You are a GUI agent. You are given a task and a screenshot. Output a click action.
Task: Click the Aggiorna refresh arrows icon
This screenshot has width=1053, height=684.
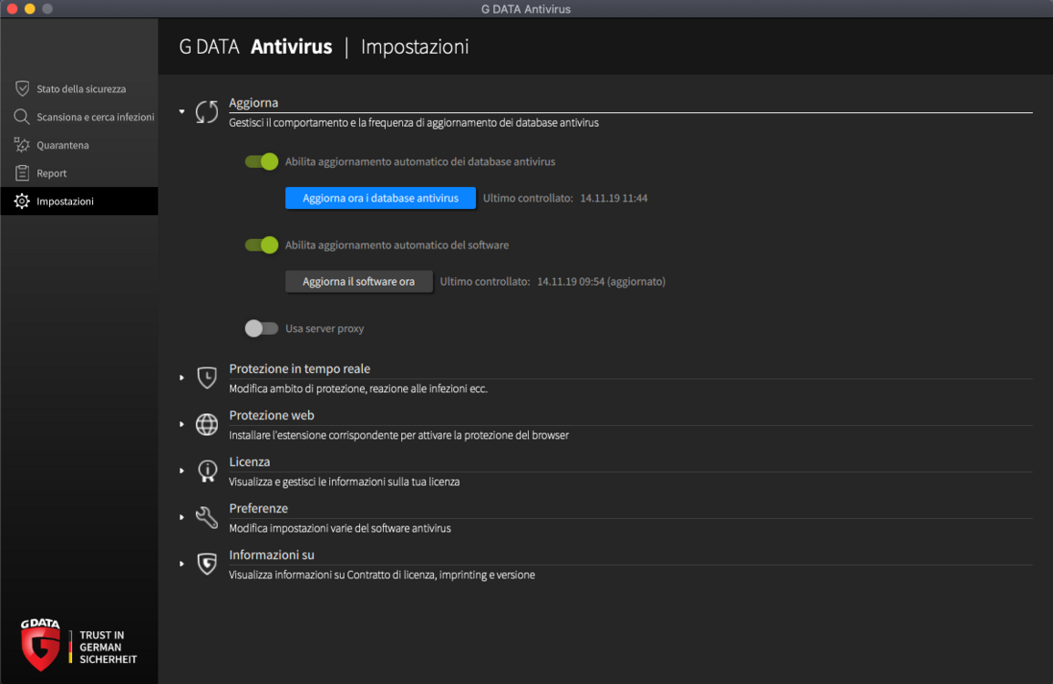pos(207,111)
